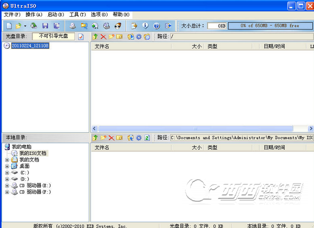Click rename folder icon in local directory toolbar
Viewport: 314px width, 228px height.
[120, 138]
